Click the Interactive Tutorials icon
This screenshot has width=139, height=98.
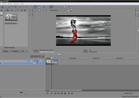[64, 7]
